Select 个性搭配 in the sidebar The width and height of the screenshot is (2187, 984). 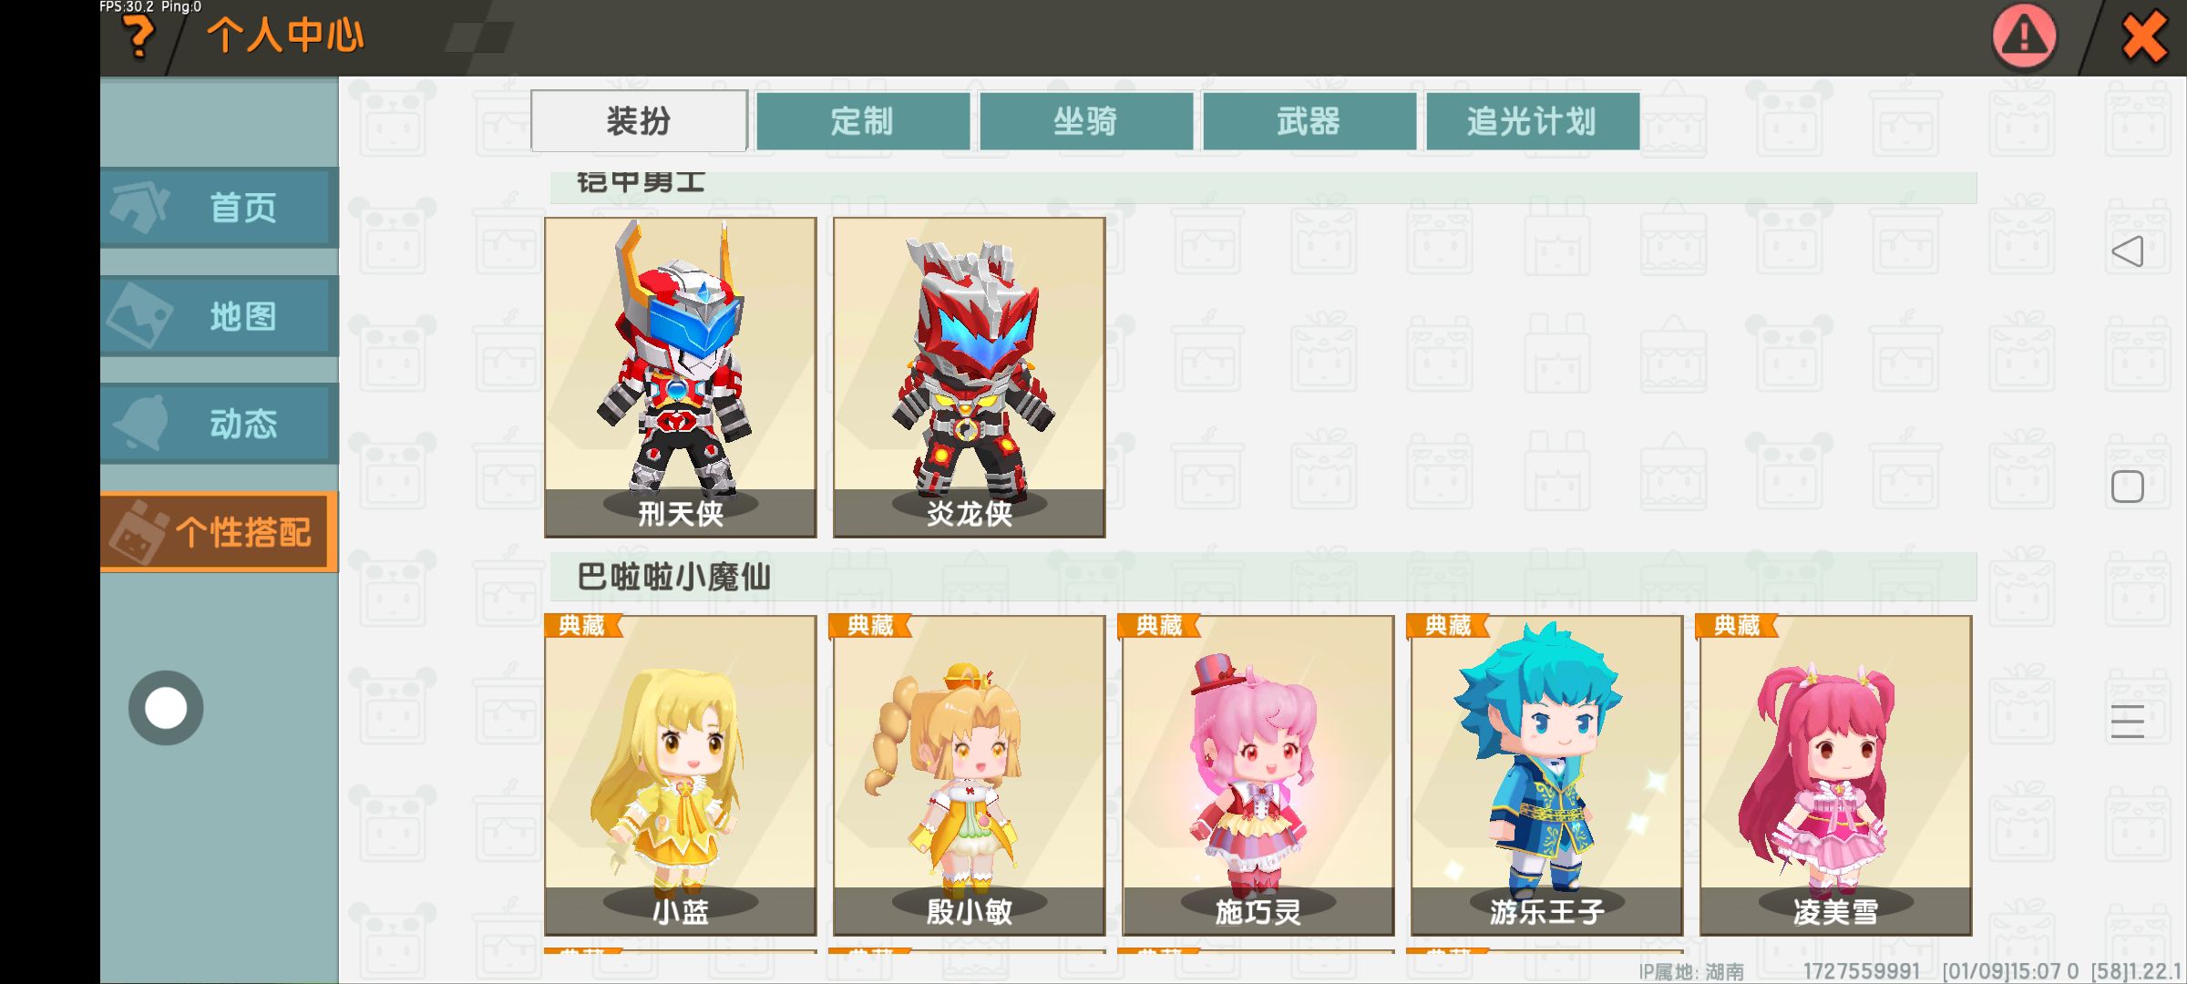coord(219,532)
